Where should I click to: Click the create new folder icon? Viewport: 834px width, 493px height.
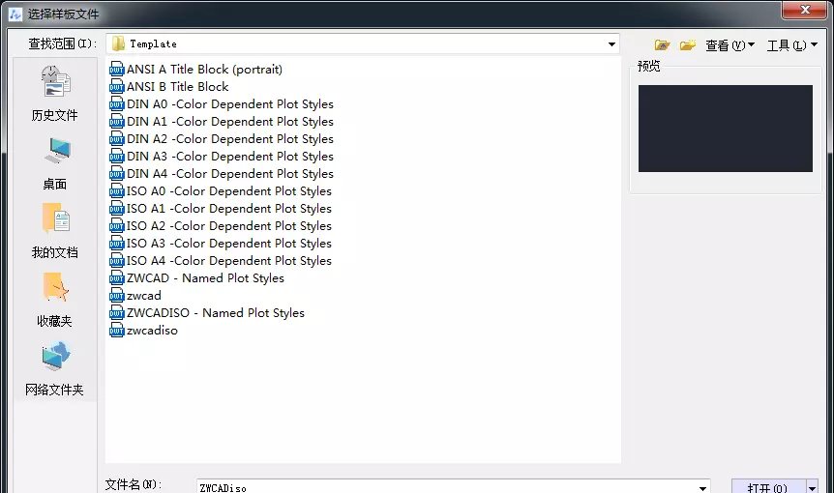pos(688,45)
